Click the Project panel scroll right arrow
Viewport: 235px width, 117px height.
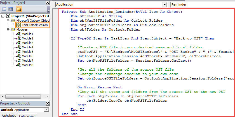(47, 97)
